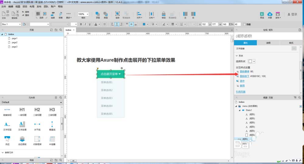Toggle Bold text formatting
304x164 pixels.
(x=81, y=24)
